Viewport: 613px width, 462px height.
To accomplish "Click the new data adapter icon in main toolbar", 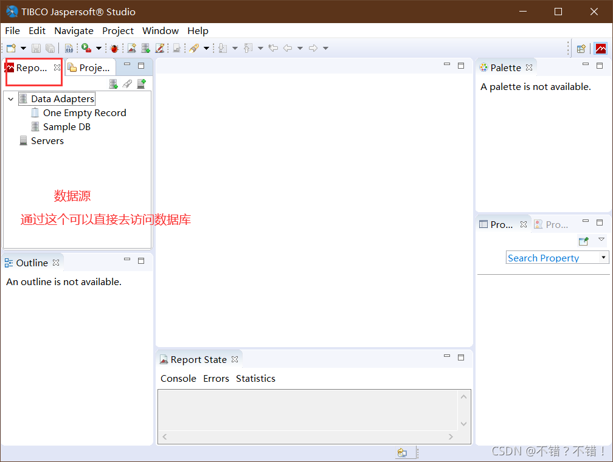I will click(x=146, y=48).
